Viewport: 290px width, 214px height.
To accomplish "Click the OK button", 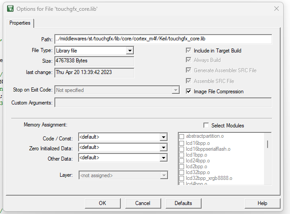I will pos(103,203).
